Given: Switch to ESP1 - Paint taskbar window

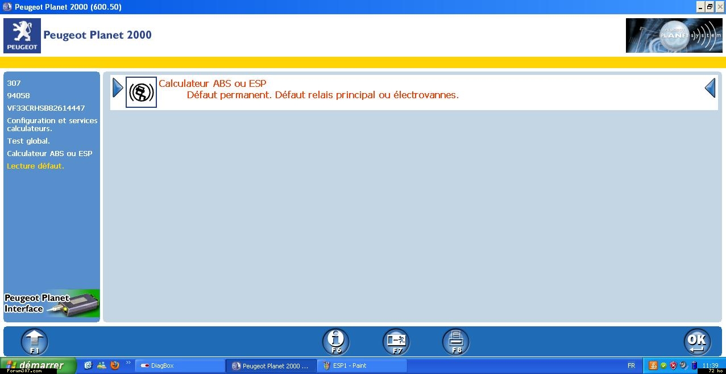Looking at the screenshot, I should 362,366.
